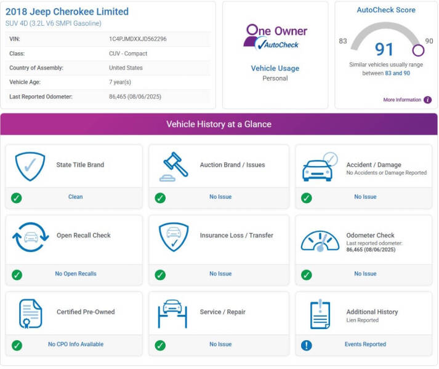Click the Vehicle History at a Glance banner

(x=219, y=124)
